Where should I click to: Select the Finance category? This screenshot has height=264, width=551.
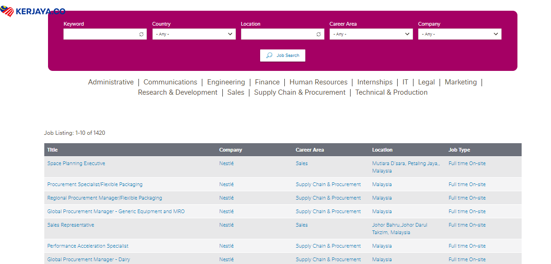point(268,82)
